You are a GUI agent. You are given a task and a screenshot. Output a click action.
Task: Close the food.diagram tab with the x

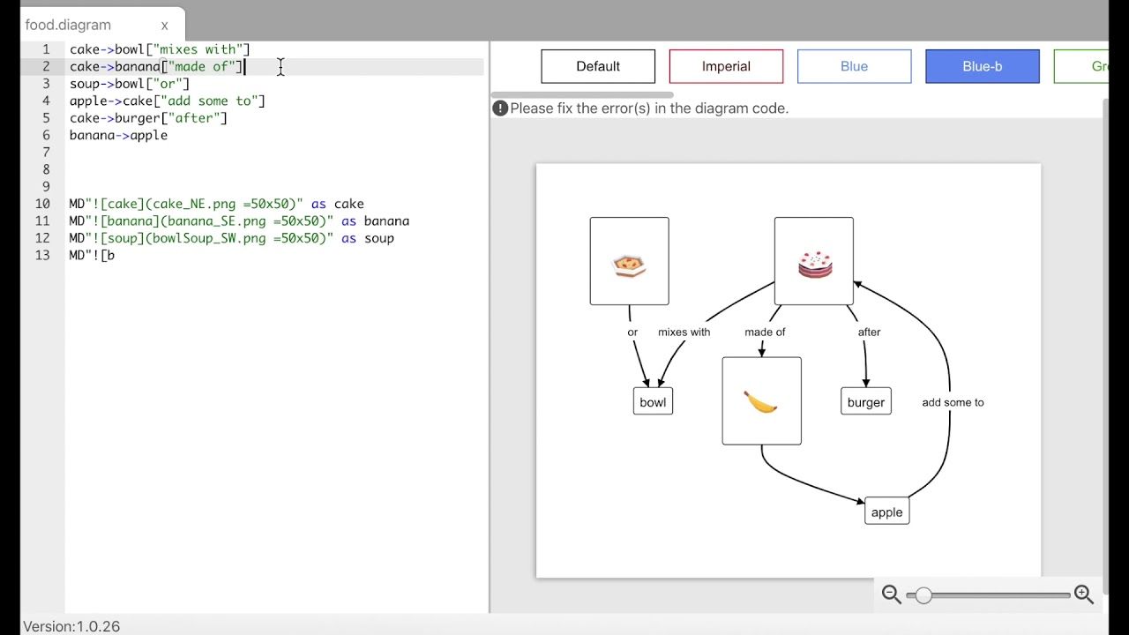(164, 25)
